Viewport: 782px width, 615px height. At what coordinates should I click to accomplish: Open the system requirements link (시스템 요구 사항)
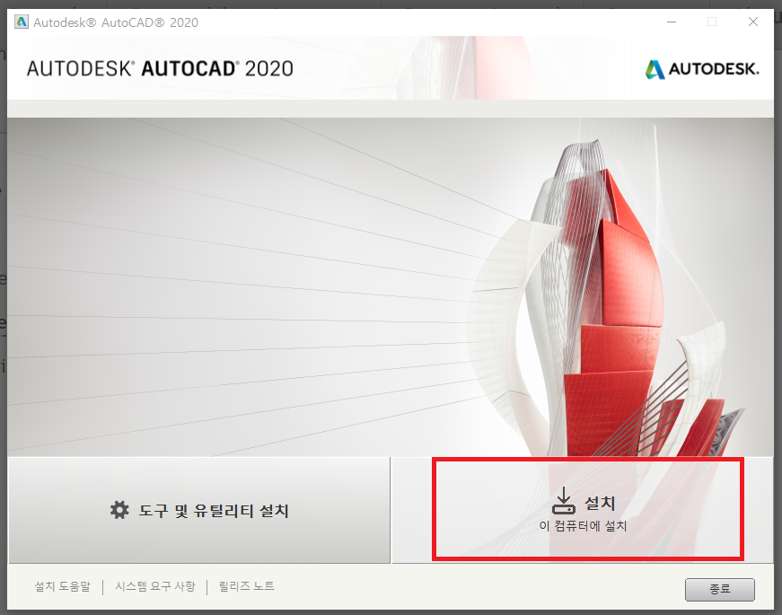pyautogui.click(x=155, y=586)
